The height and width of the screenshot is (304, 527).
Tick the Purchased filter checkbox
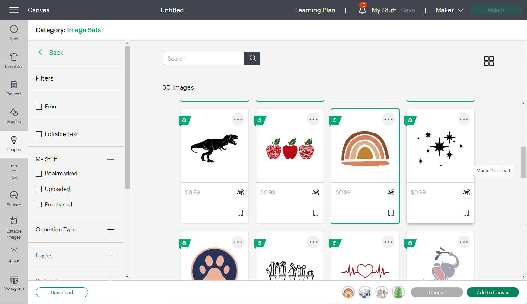39,205
